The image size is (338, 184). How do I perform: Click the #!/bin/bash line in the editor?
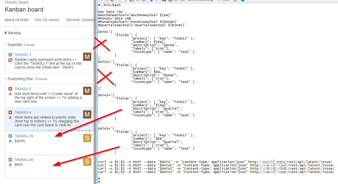click(109, 5)
